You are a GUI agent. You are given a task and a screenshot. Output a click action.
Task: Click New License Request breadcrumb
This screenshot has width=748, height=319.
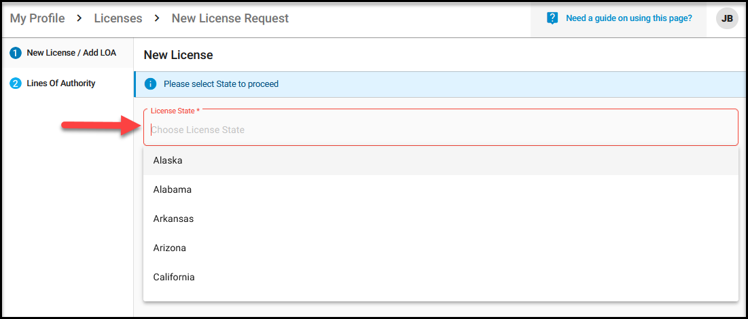coord(230,18)
